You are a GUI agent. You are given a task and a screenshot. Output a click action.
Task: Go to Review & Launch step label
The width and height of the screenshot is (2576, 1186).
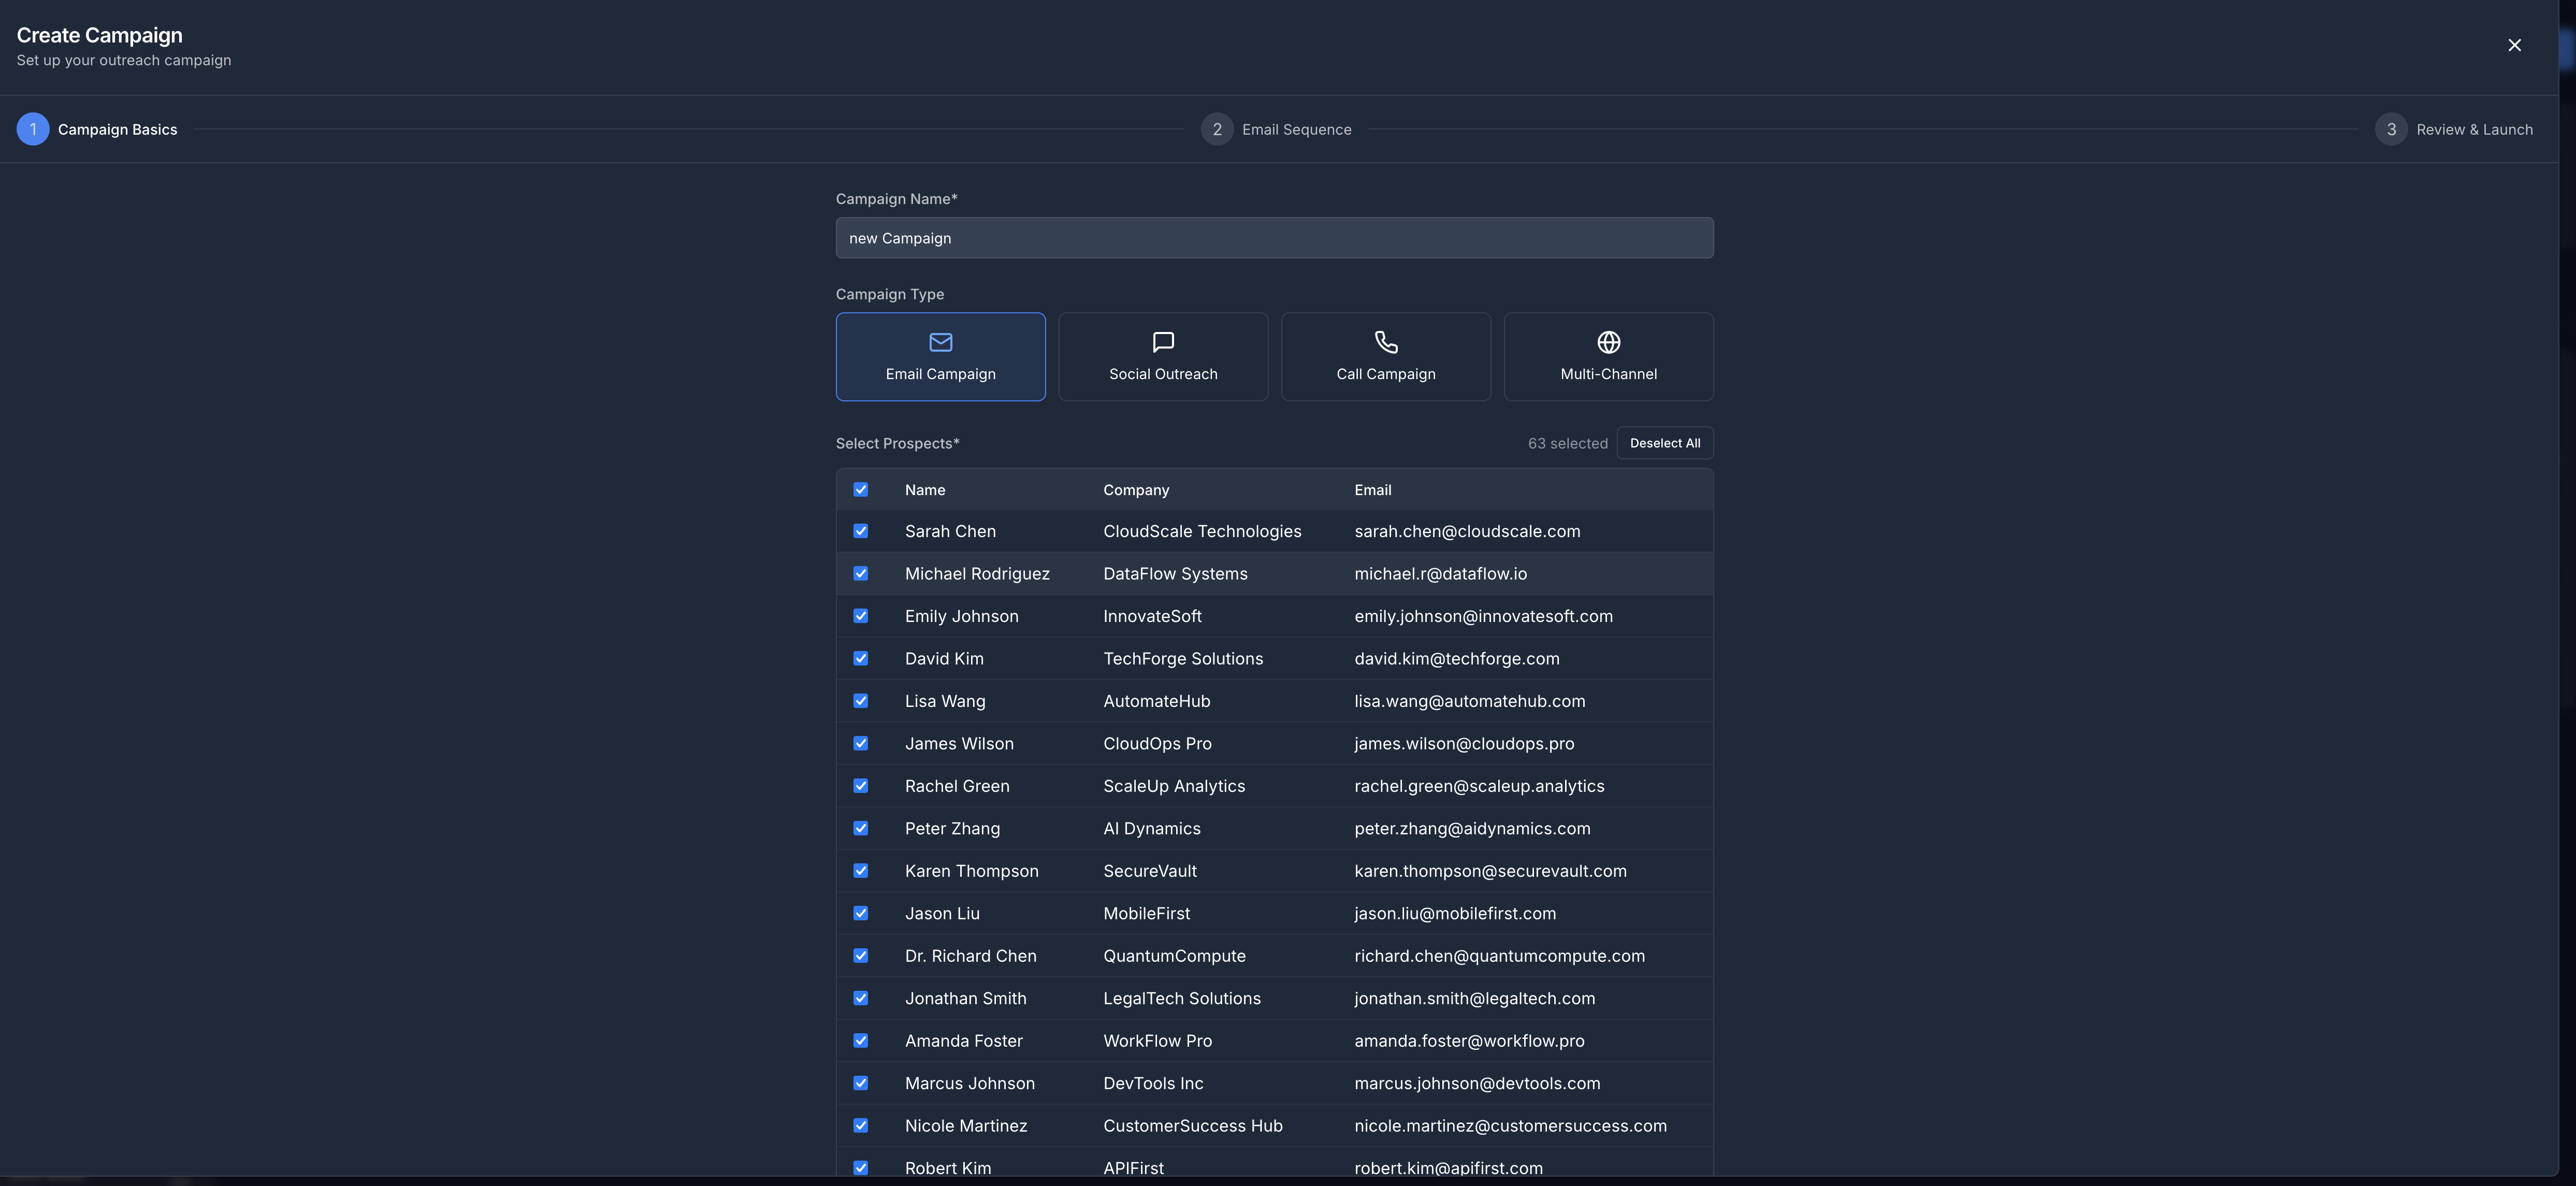2474,130
